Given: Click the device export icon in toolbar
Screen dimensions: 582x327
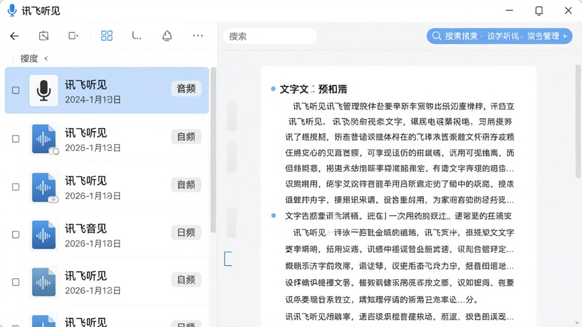Looking at the screenshot, I should coord(73,36).
